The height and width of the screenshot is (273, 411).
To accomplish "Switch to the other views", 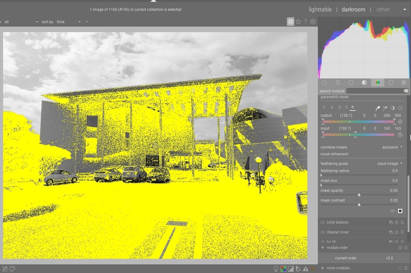I will (x=383, y=10).
